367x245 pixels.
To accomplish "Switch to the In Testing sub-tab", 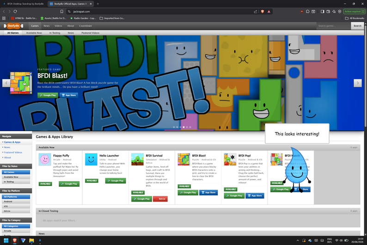I will (55, 33).
